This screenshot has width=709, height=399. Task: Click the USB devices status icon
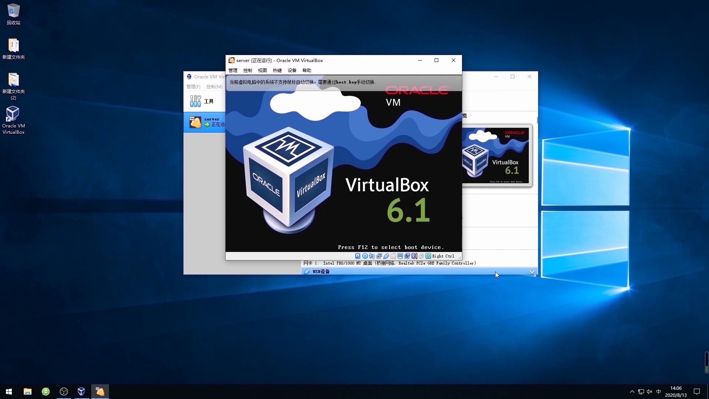(x=386, y=256)
